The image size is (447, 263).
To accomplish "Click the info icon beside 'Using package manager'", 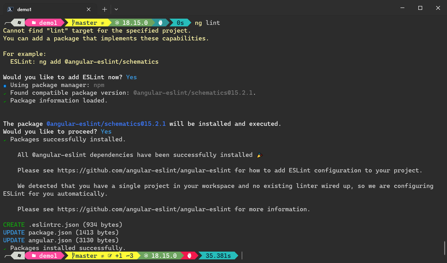I will (5, 86).
